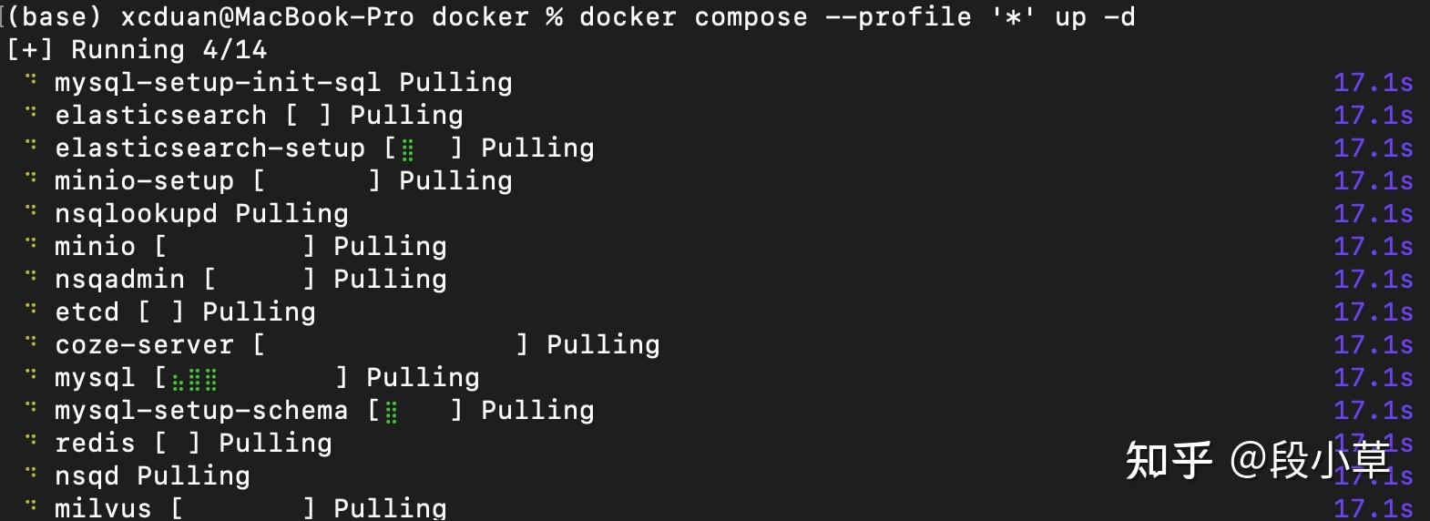This screenshot has width=1430, height=521.
Task: Click the spinner icon next to nsqadmin
Action: pyautogui.click(x=32, y=278)
